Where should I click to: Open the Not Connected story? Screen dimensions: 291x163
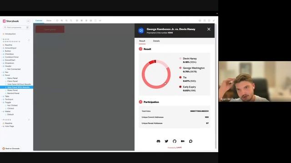(x=14, y=69)
